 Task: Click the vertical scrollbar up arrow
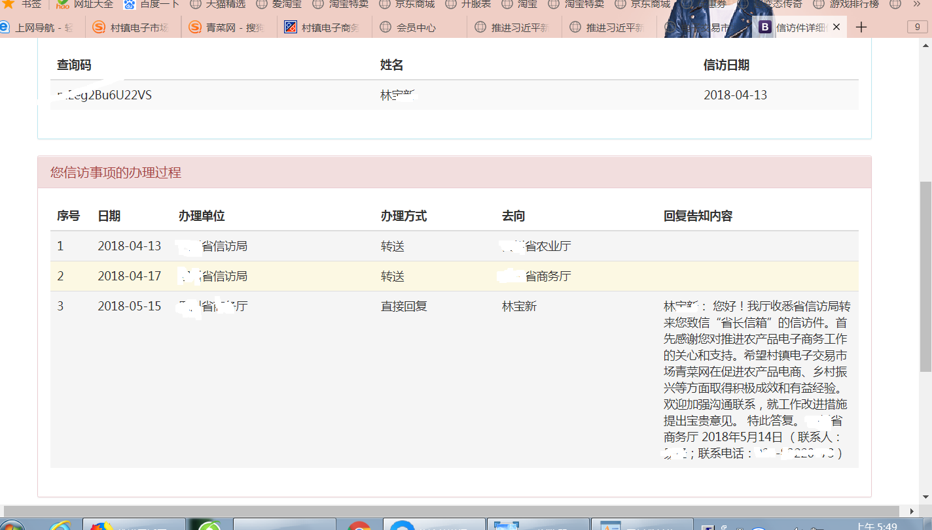coord(925,44)
